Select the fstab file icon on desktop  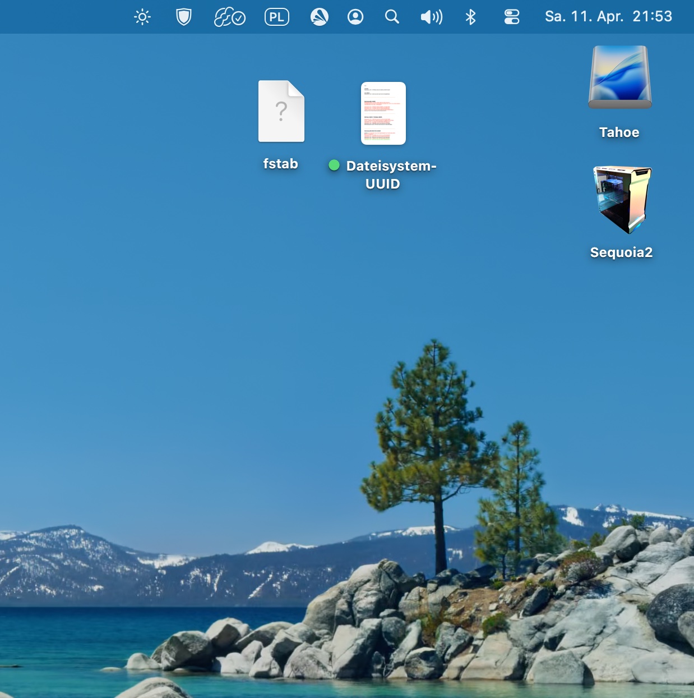pos(281,112)
